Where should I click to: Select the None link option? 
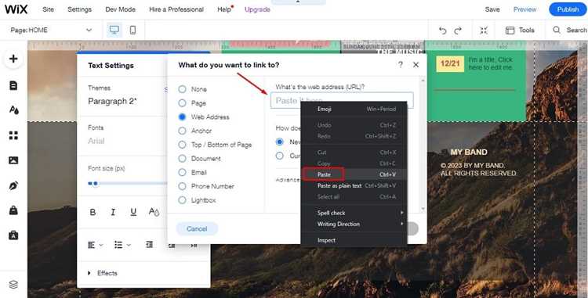(x=193, y=89)
